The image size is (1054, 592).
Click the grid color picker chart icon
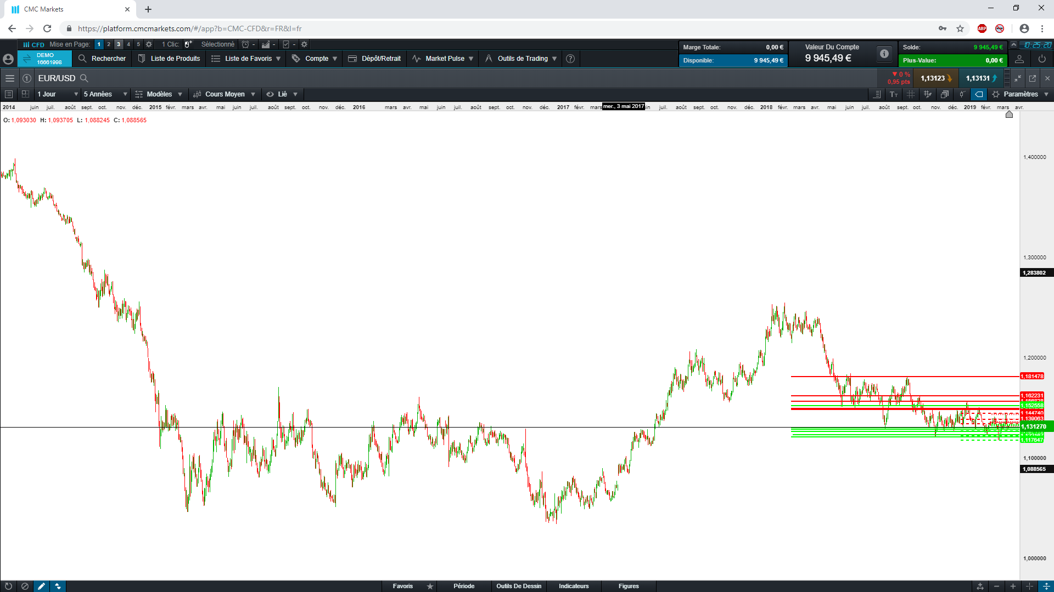928,94
